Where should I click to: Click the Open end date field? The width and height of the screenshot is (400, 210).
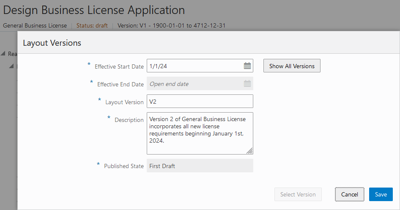195,84
